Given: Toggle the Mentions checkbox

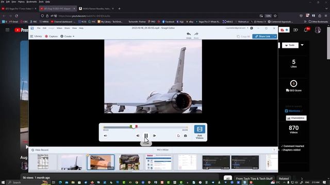Looking at the screenshot, I should 287,111.
